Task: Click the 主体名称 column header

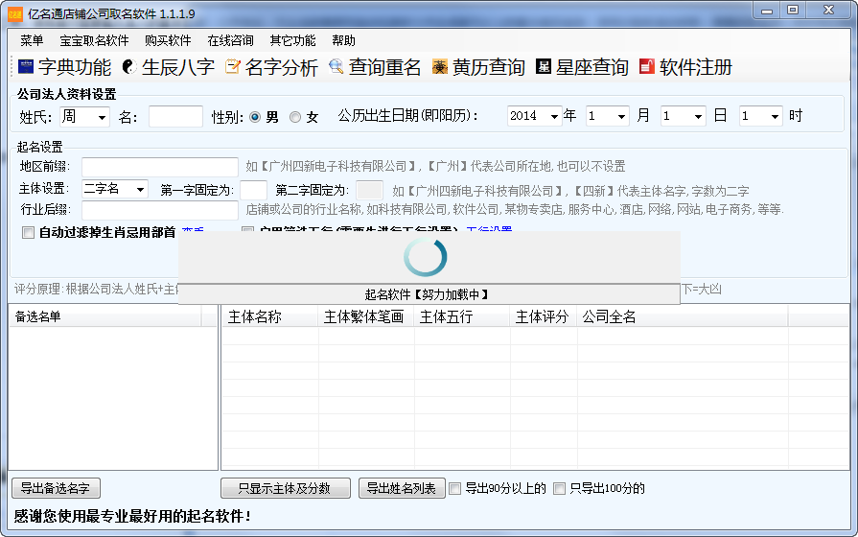Action: (x=269, y=317)
